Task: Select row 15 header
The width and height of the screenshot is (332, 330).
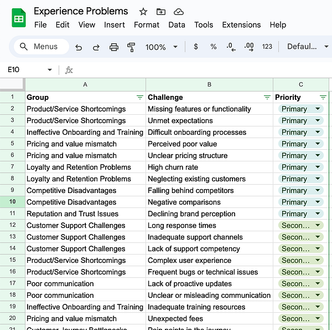Action: (x=12, y=260)
